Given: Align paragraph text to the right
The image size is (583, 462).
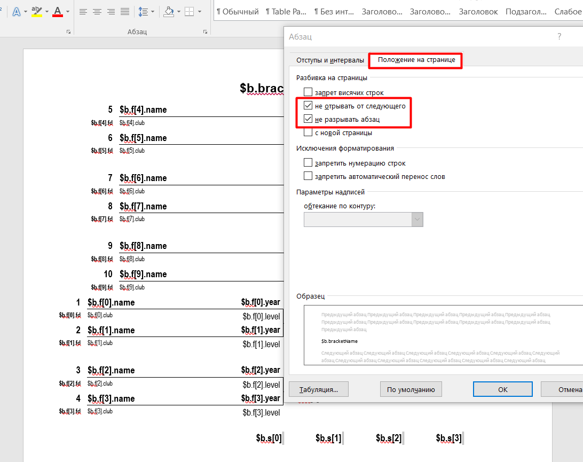Looking at the screenshot, I should [x=111, y=12].
